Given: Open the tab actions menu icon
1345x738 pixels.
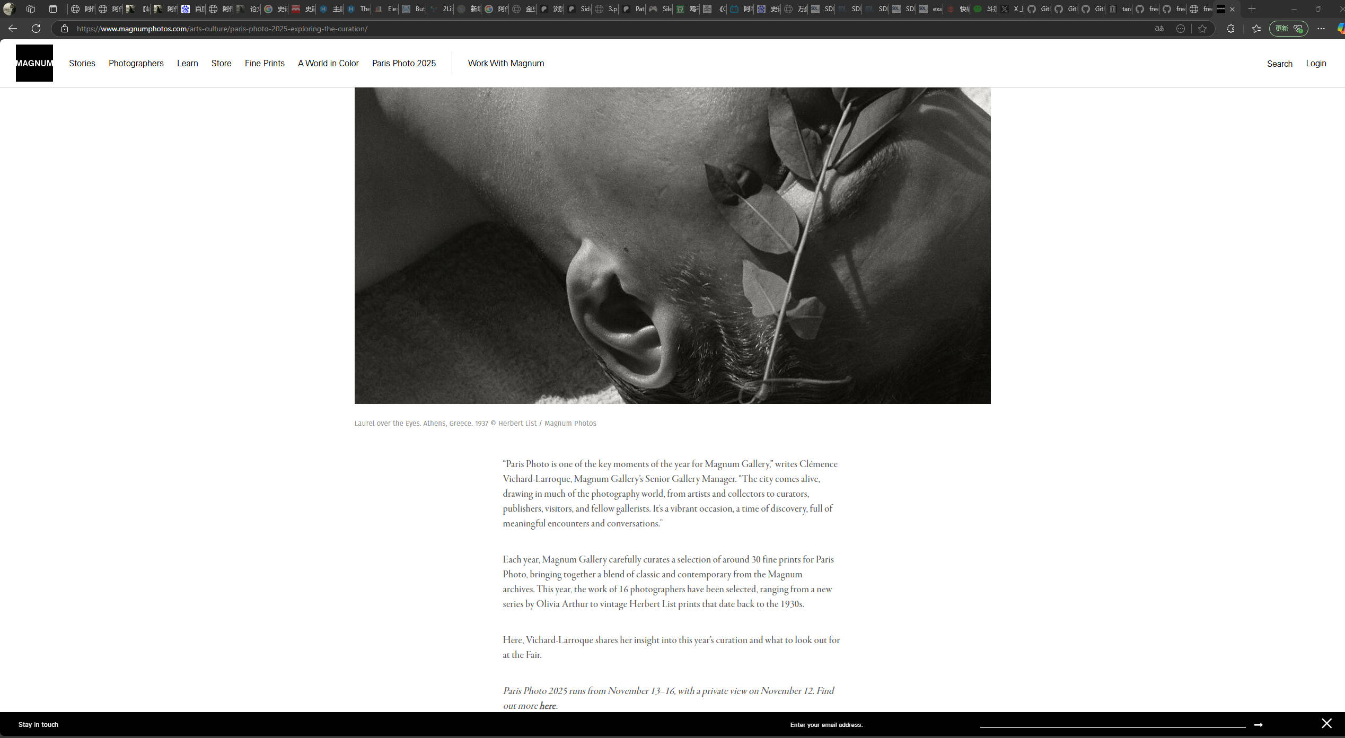Looking at the screenshot, I should pos(52,9).
